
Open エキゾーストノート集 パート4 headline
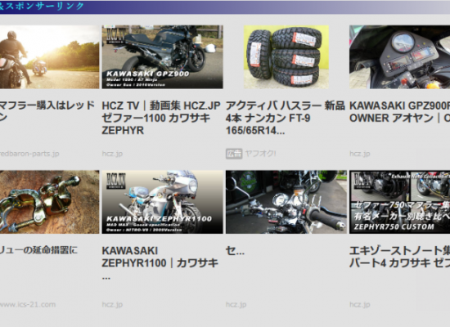(399, 257)
